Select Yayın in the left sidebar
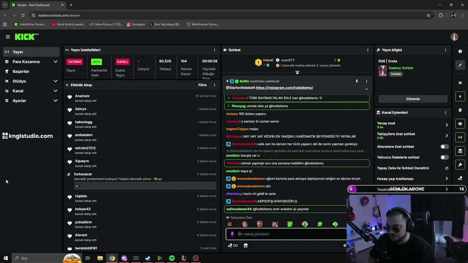The height and width of the screenshot is (263, 468). [x=31, y=52]
